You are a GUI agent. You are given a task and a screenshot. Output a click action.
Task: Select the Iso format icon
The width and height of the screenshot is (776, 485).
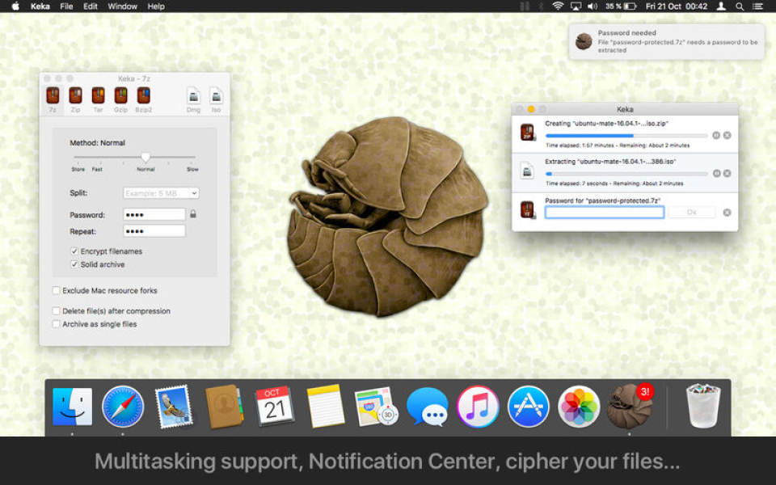point(217,95)
